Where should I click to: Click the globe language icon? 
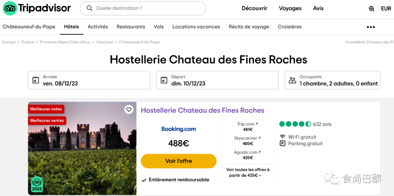coord(371,9)
